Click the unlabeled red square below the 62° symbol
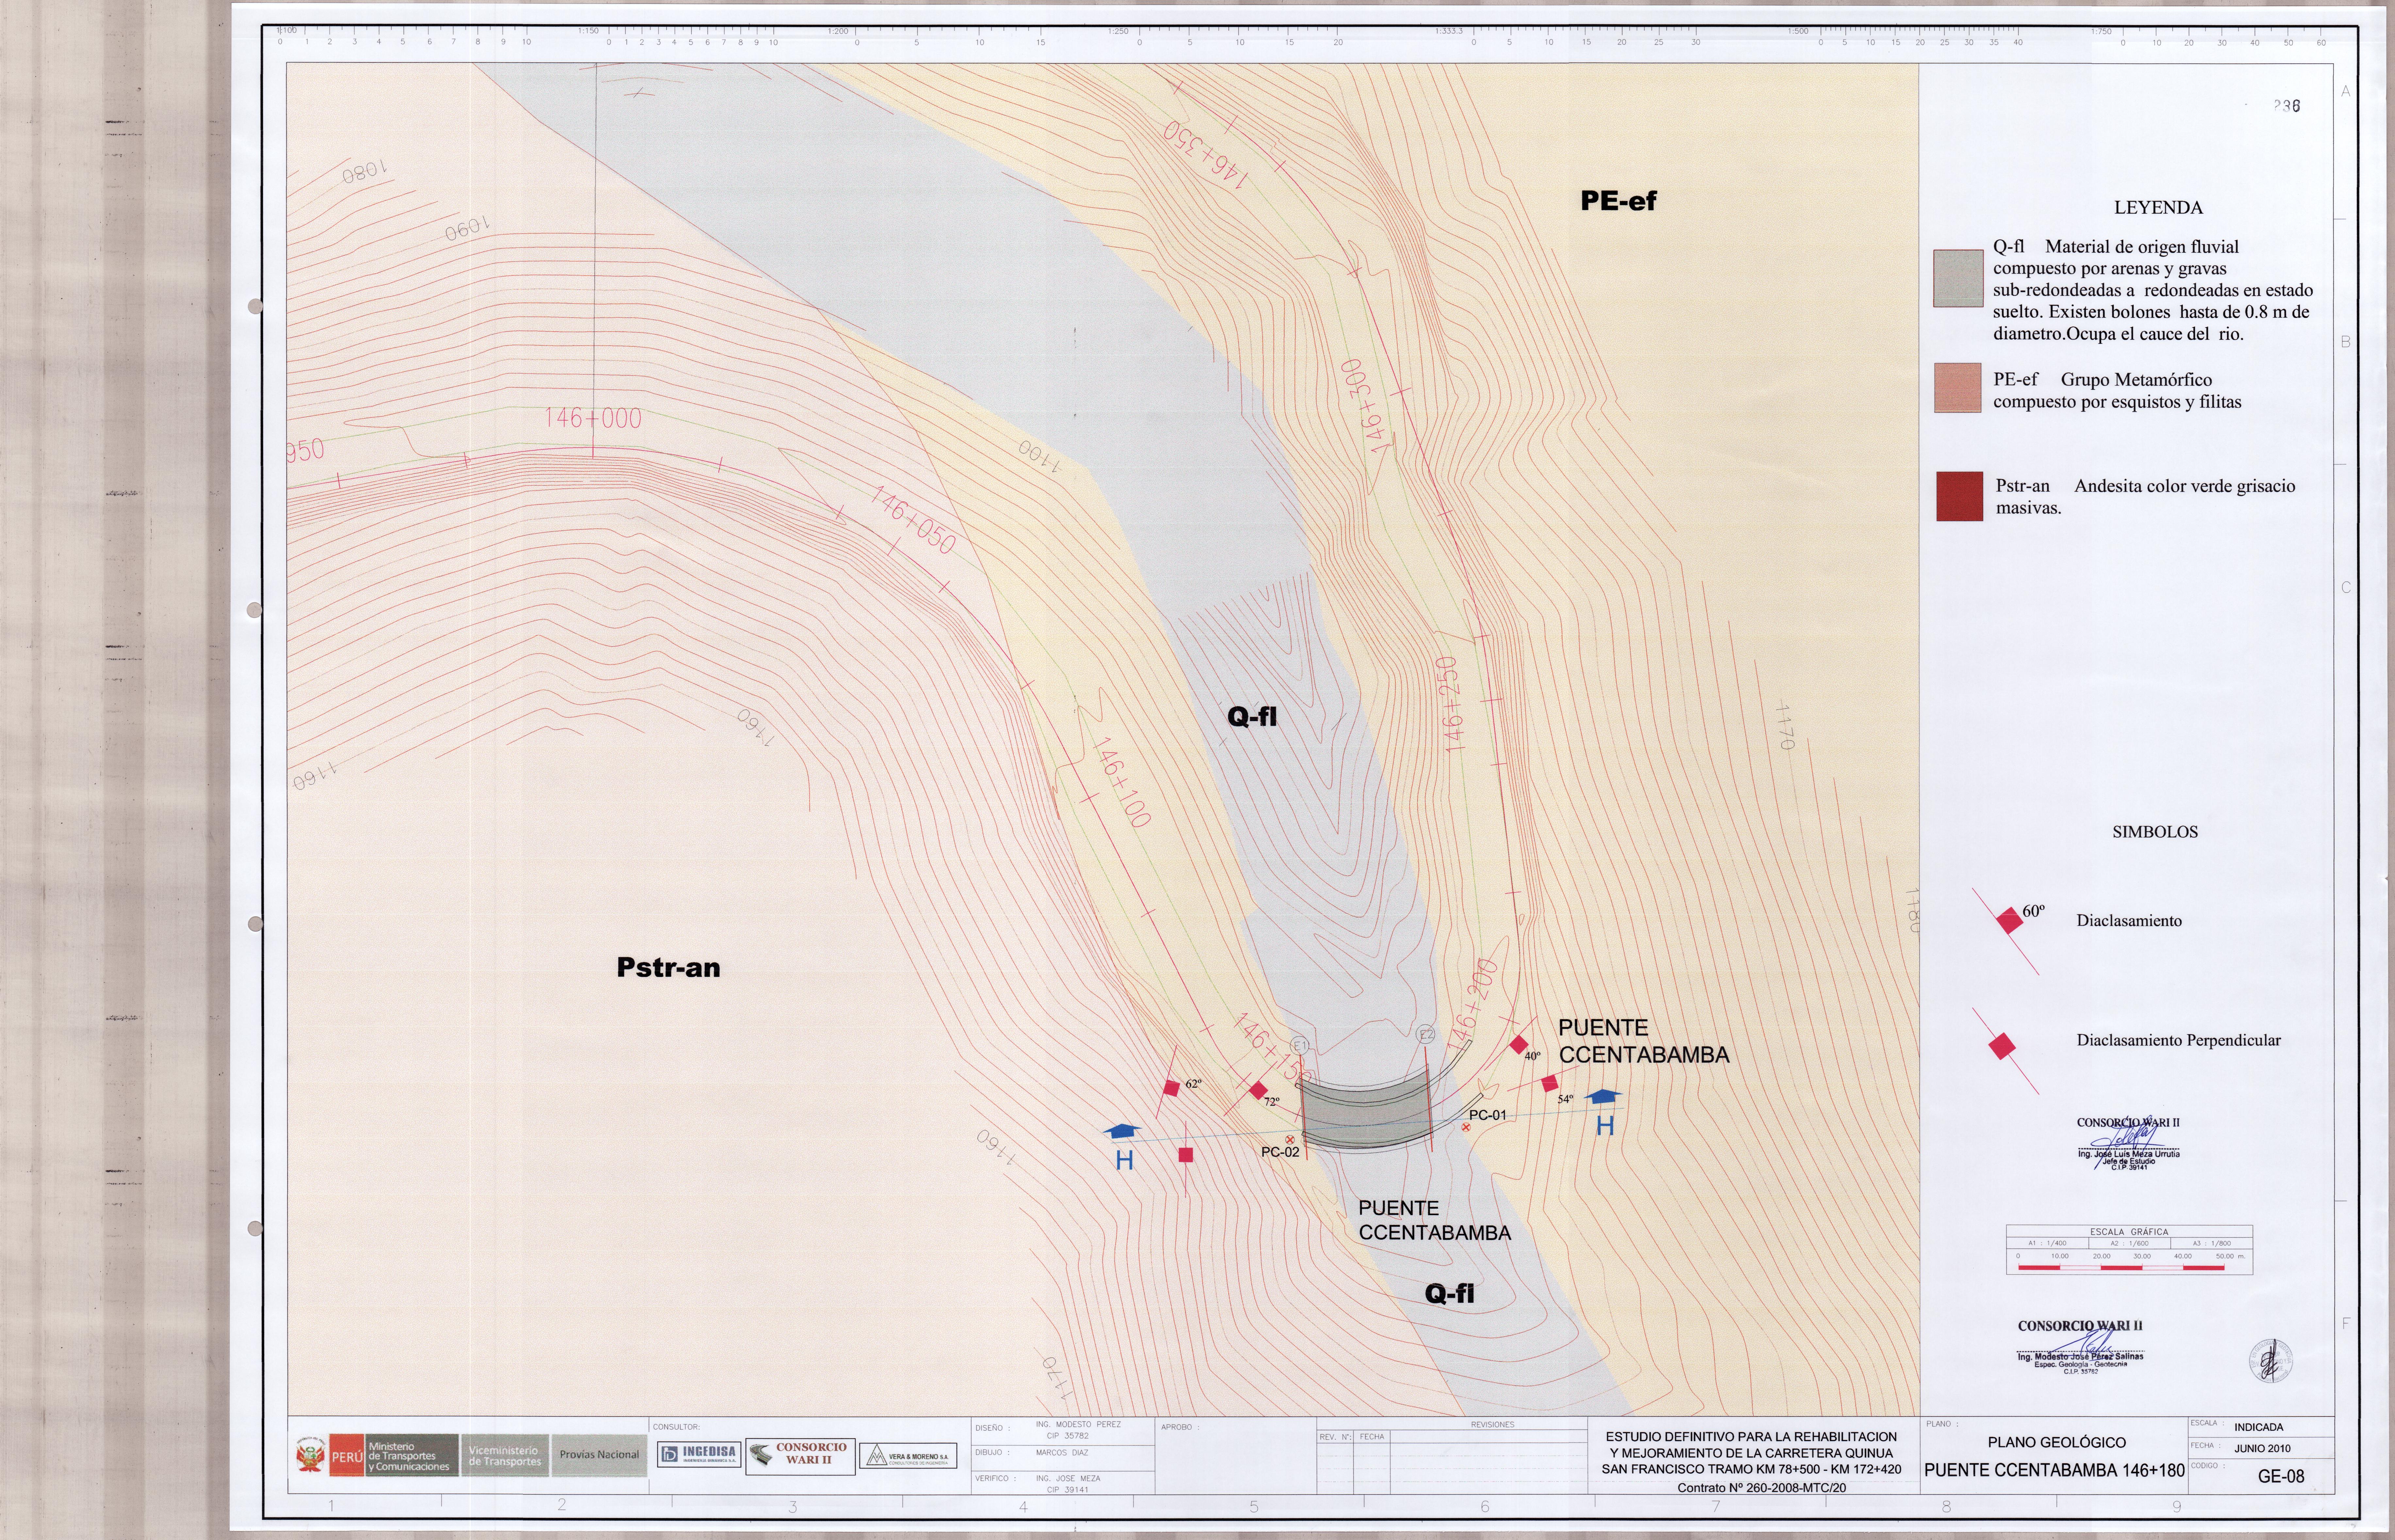The width and height of the screenshot is (2395, 1540). pyautogui.click(x=1186, y=1155)
